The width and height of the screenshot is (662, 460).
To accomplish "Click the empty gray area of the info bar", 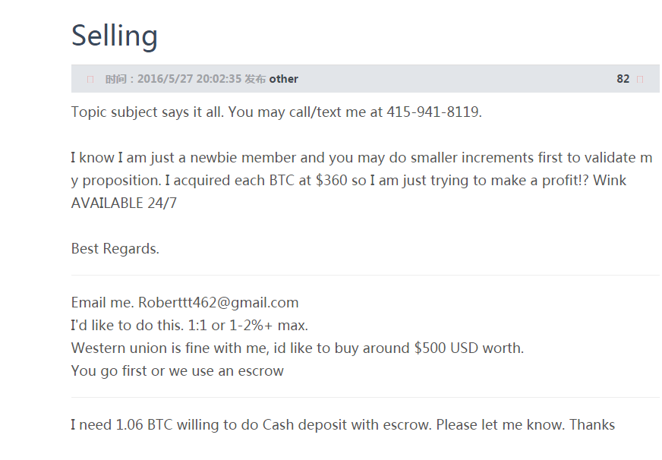I will click(x=456, y=79).
